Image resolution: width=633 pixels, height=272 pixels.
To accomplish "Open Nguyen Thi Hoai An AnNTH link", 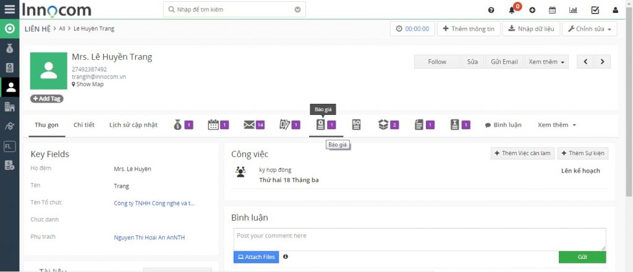I will 150,238.
